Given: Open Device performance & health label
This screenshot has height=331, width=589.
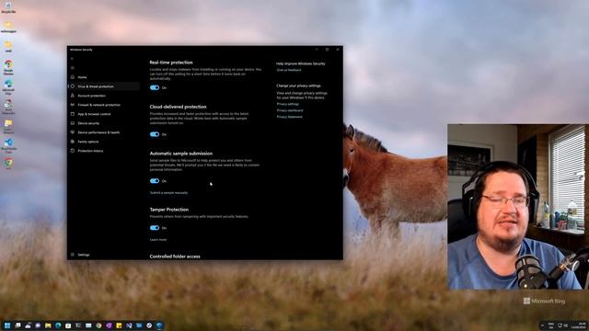Looking at the screenshot, I should click(98, 132).
